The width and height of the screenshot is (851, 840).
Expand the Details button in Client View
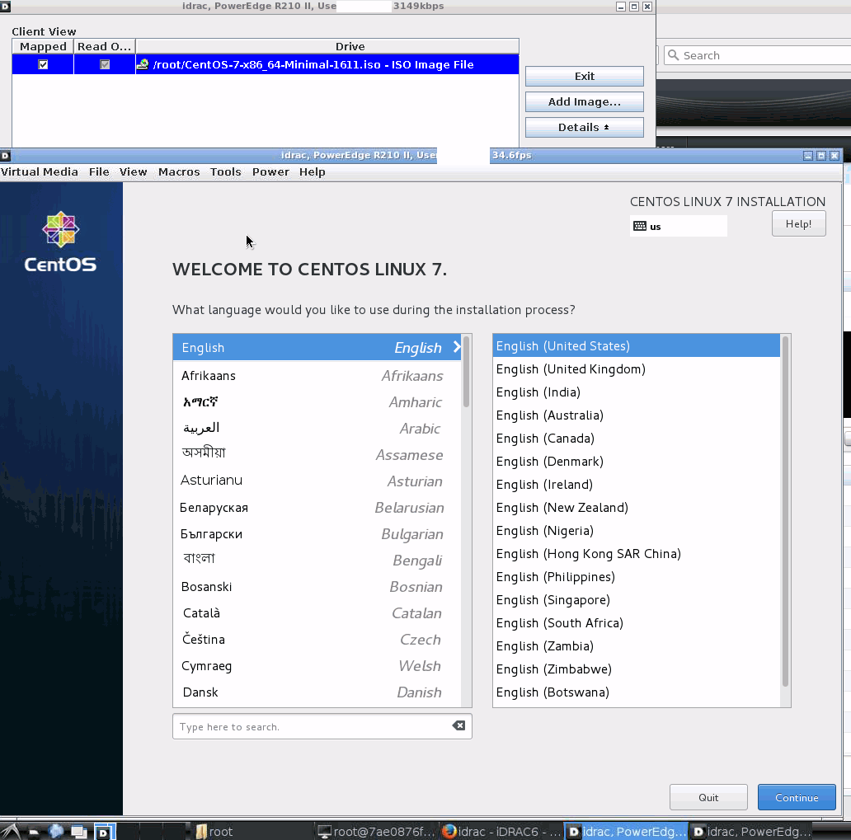coord(584,128)
